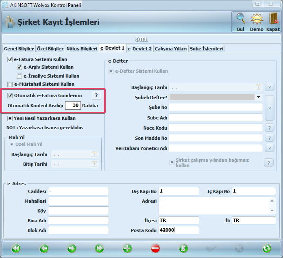The image size is (283, 258).
Task: Open calendar for Mali Yıl Başlangıç Tarihi
Action: tap(94, 154)
